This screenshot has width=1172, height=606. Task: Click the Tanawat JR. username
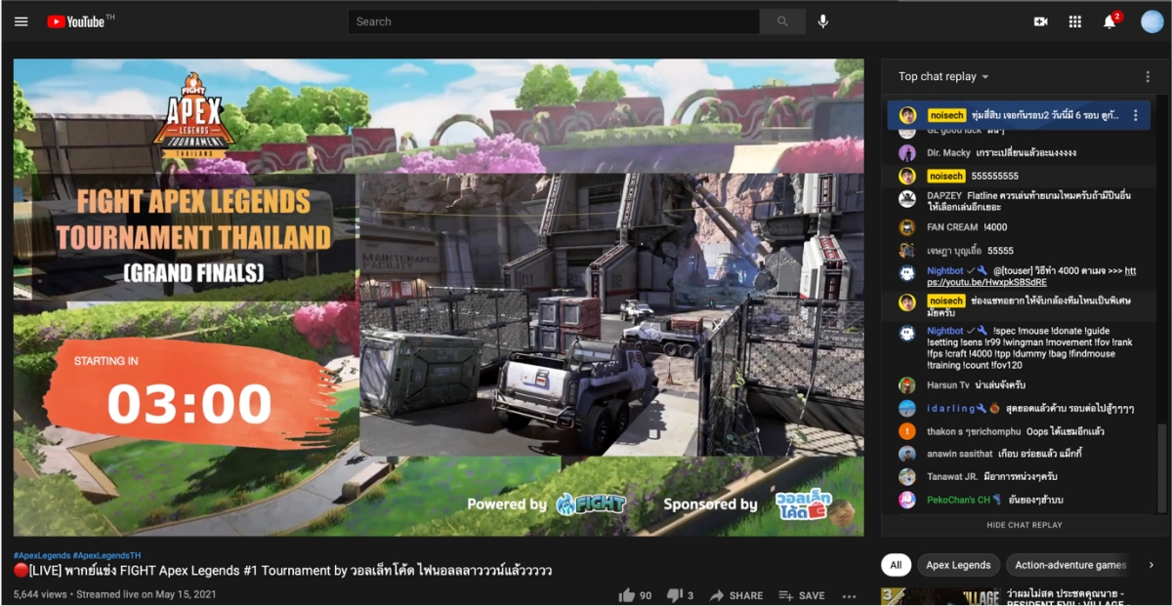(952, 477)
